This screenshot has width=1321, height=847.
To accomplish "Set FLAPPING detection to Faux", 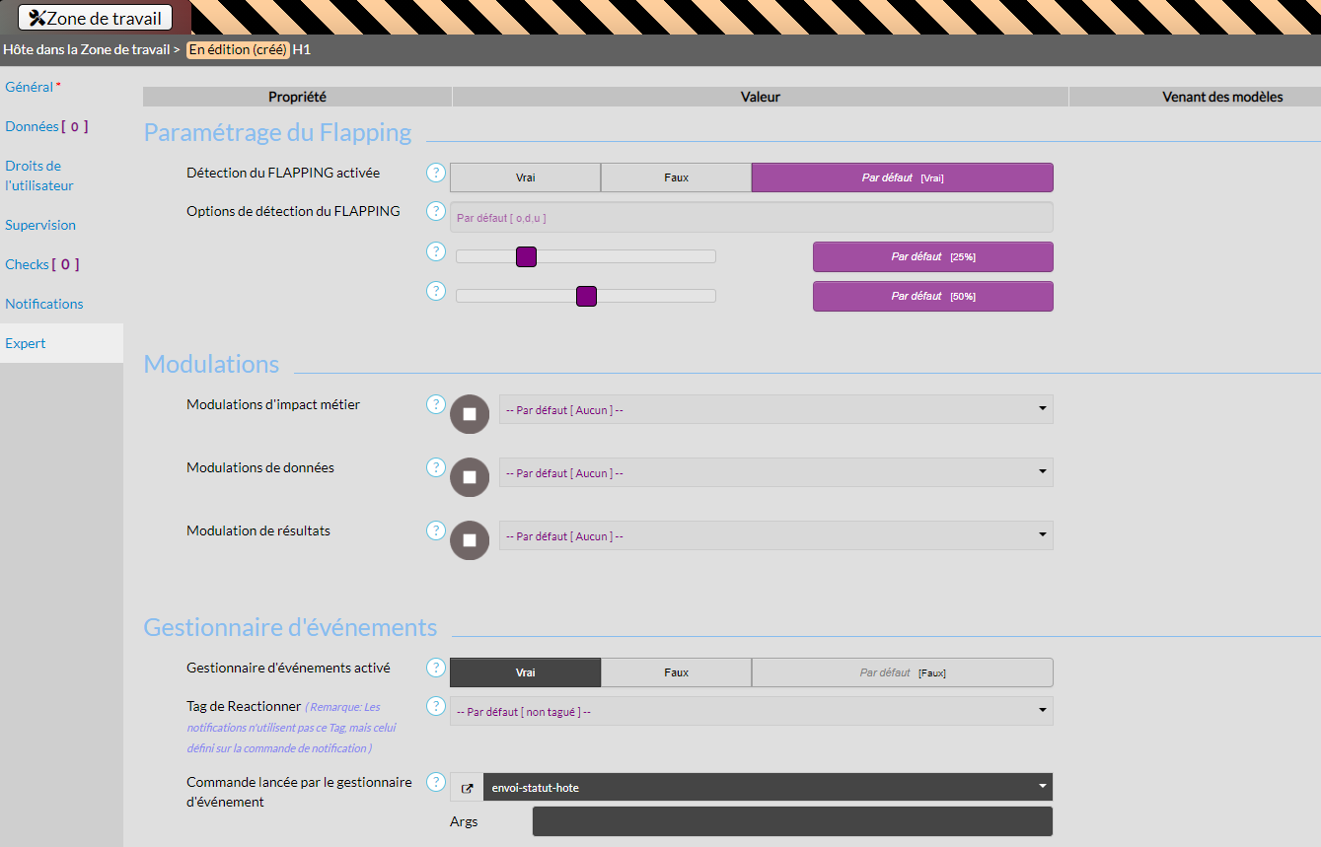I will pos(676,177).
